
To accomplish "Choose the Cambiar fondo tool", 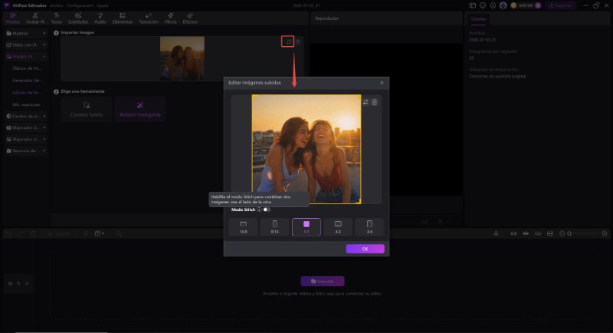I will tap(87, 109).
